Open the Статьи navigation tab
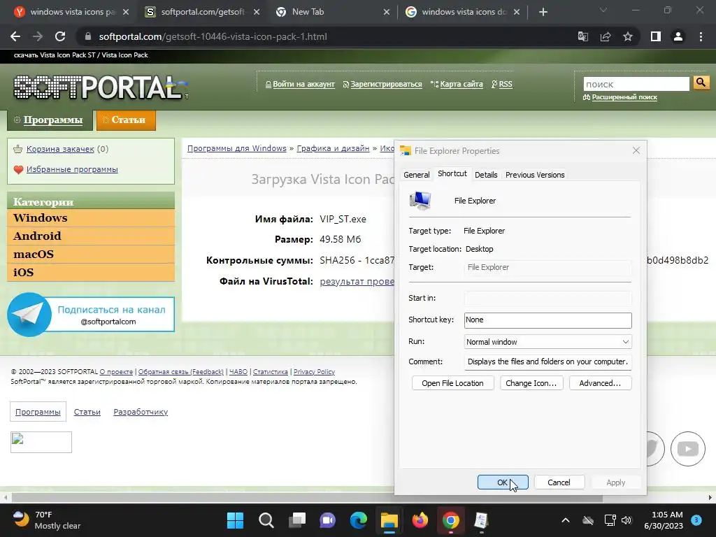The width and height of the screenshot is (716, 537). tap(126, 120)
